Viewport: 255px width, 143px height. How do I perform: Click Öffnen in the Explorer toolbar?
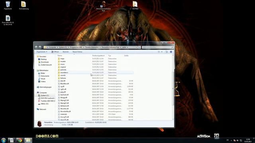tap(55, 52)
